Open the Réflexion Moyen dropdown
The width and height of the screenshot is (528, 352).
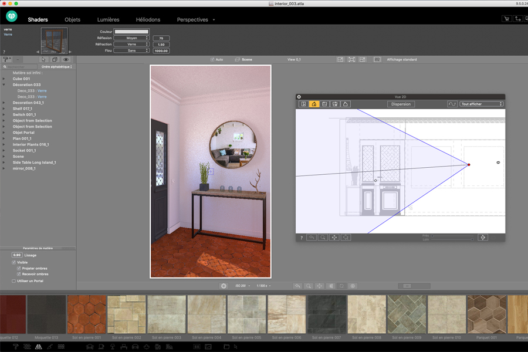pyautogui.click(x=131, y=38)
